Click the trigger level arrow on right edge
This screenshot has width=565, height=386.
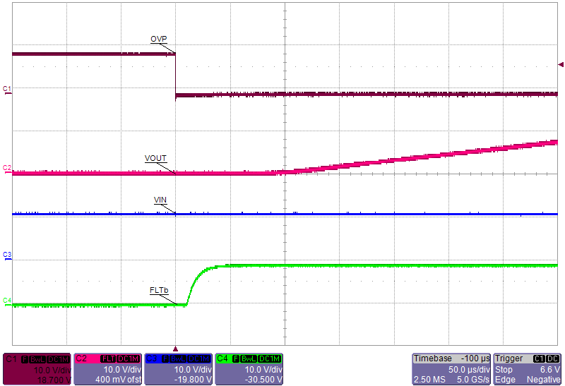click(561, 65)
